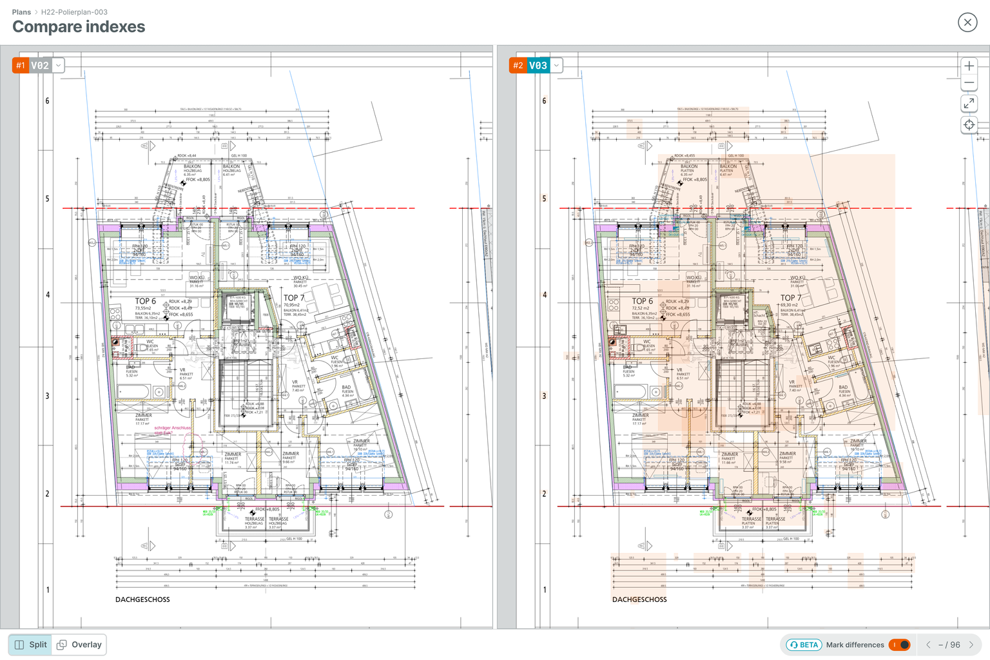Image resolution: width=990 pixels, height=660 pixels.
Task: Click the difference counter '– / 96'
Action: 949,645
